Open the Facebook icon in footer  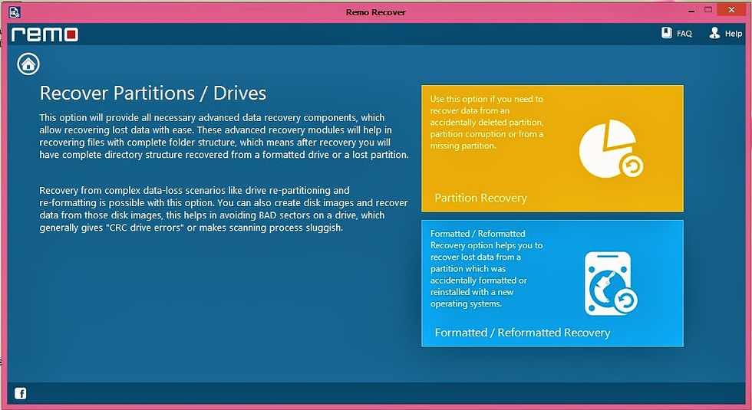pos(20,393)
